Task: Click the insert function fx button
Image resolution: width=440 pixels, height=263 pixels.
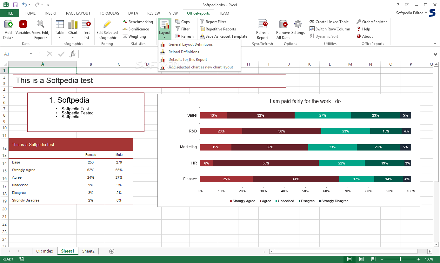Action: point(73,54)
